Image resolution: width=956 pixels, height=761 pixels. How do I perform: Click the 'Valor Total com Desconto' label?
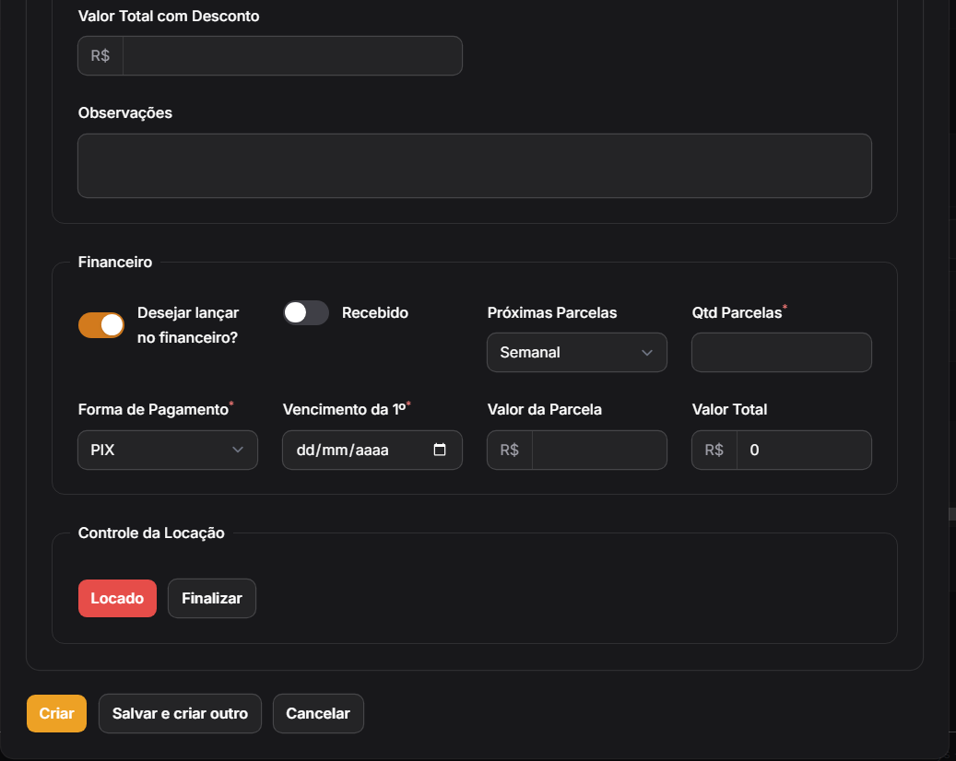169,16
